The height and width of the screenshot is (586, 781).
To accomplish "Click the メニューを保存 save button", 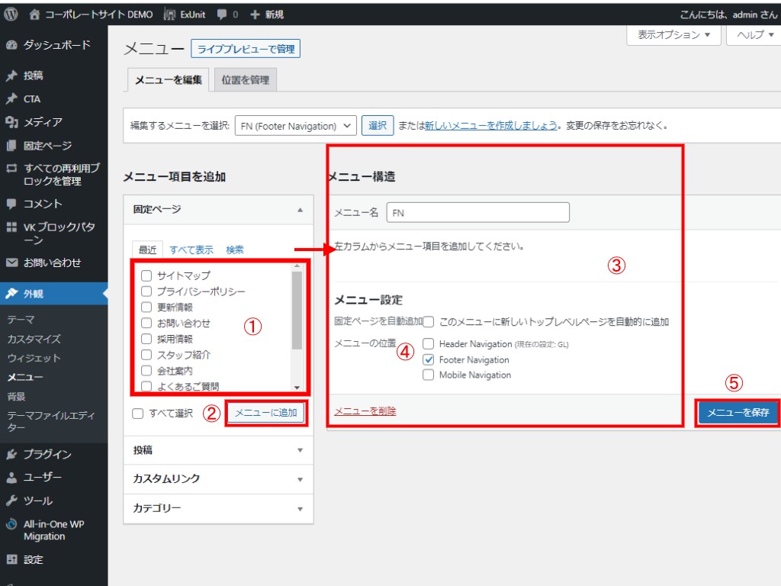I will 738,413.
